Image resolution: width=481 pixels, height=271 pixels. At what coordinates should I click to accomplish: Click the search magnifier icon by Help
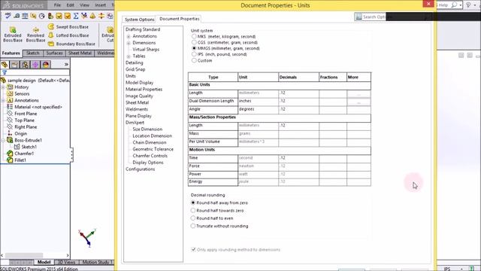[454, 5]
